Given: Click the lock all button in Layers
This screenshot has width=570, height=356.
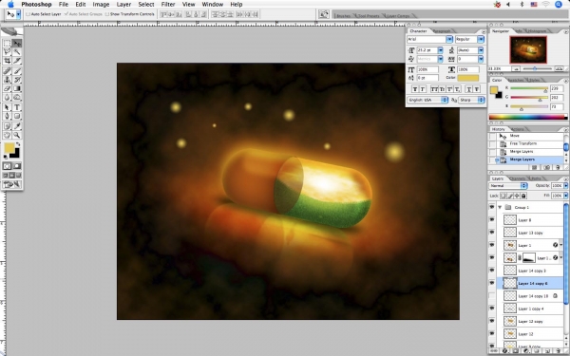Looking at the screenshot, I should point(523,196).
